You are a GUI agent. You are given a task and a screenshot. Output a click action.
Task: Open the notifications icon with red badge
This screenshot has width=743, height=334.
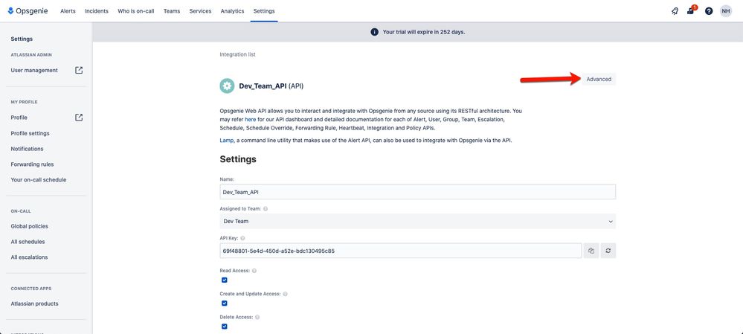(x=691, y=10)
